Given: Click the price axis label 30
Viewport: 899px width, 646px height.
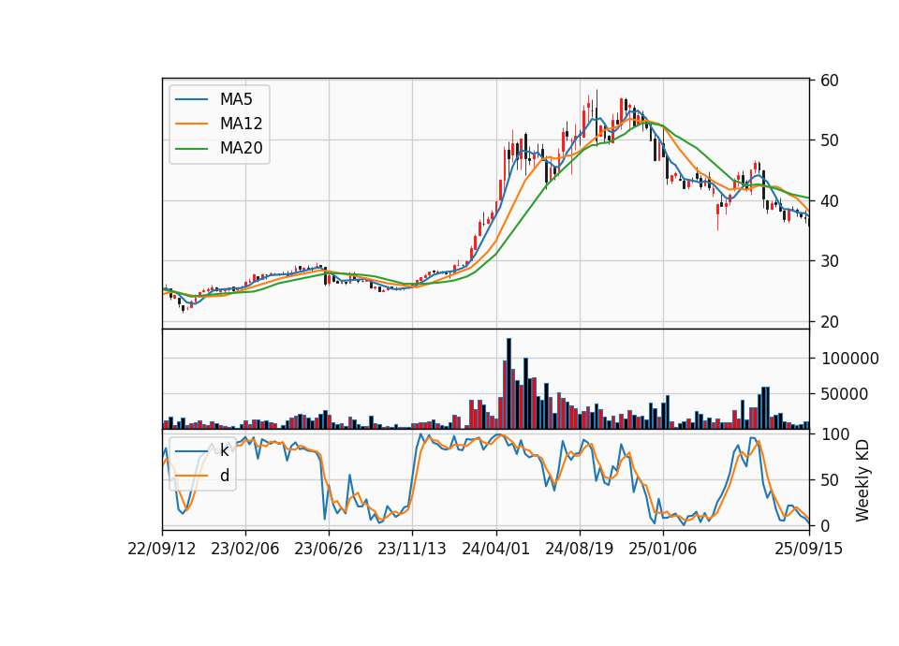Looking at the screenshot, I should tap(830, 261).
